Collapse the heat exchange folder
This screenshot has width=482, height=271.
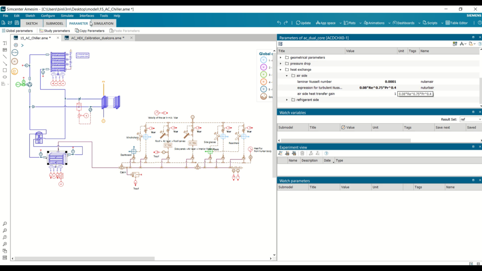[281, 70]
